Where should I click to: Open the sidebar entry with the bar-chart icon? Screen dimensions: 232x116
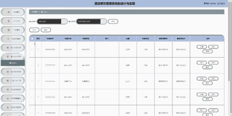pos(13,98)
